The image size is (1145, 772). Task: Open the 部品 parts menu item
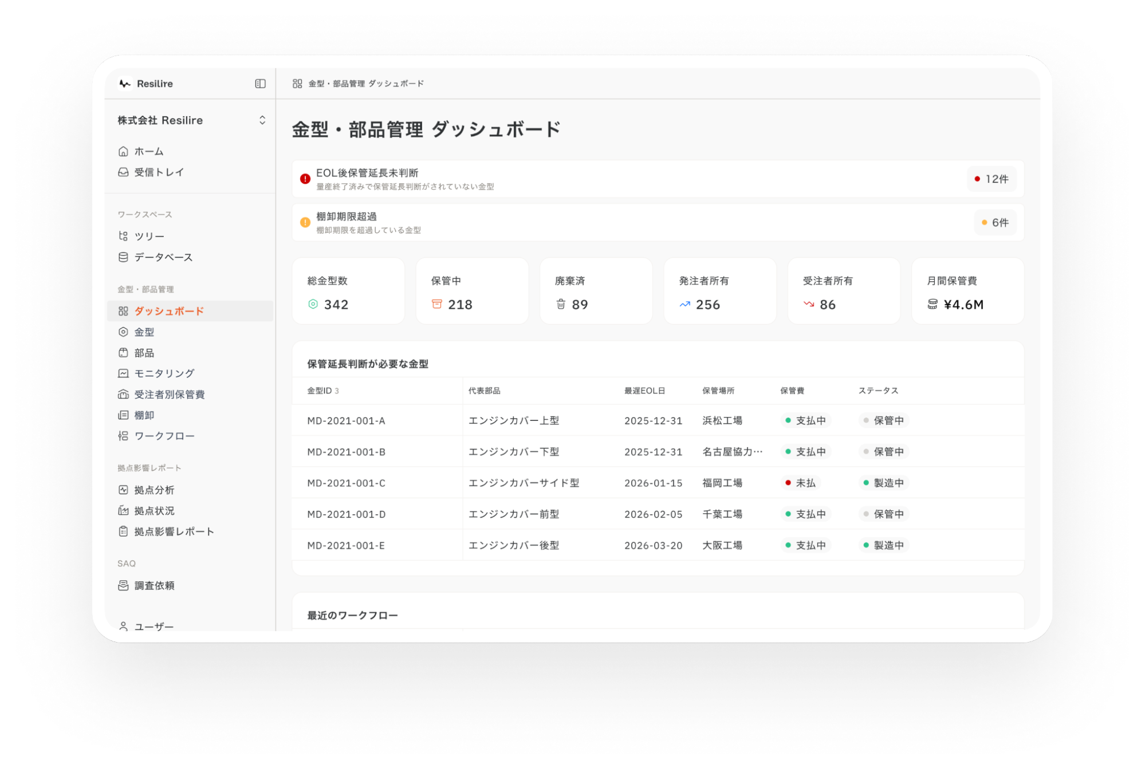pos(144,353)
